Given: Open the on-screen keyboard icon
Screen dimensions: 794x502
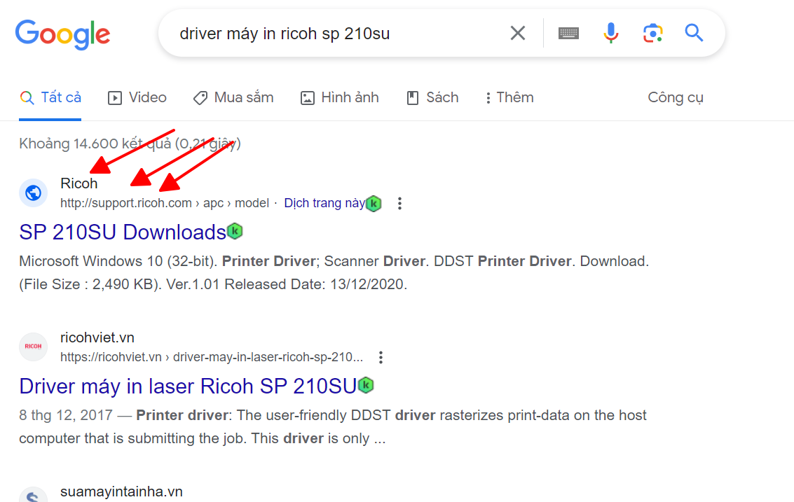Looking at the screenshot, I should pos(568,34).
